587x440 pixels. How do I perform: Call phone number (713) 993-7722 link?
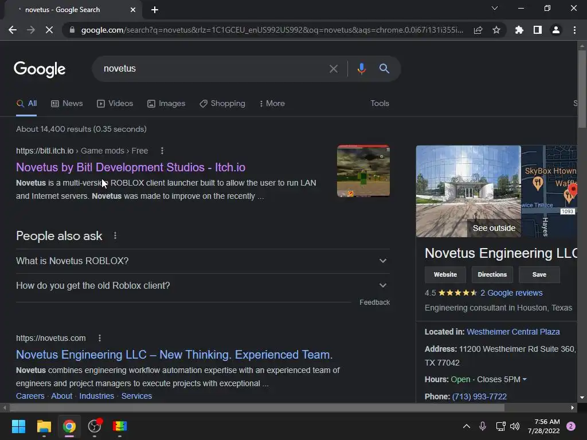click(480, 396)
